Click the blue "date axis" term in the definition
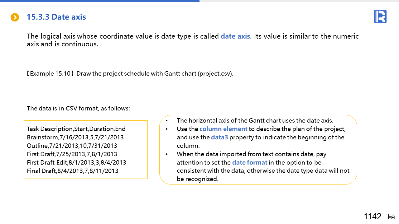The width and height of the screenshot is (399, 224). coord(235,36)
